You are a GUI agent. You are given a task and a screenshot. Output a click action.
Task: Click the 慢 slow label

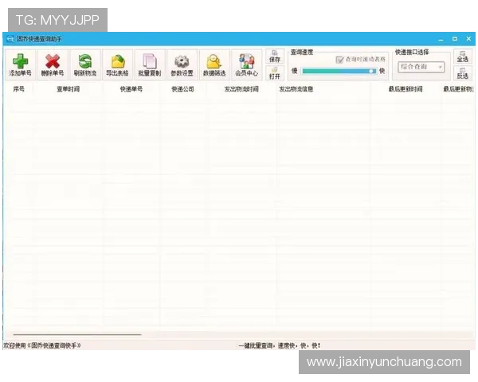pyautogui.click(x=295, y=71)
